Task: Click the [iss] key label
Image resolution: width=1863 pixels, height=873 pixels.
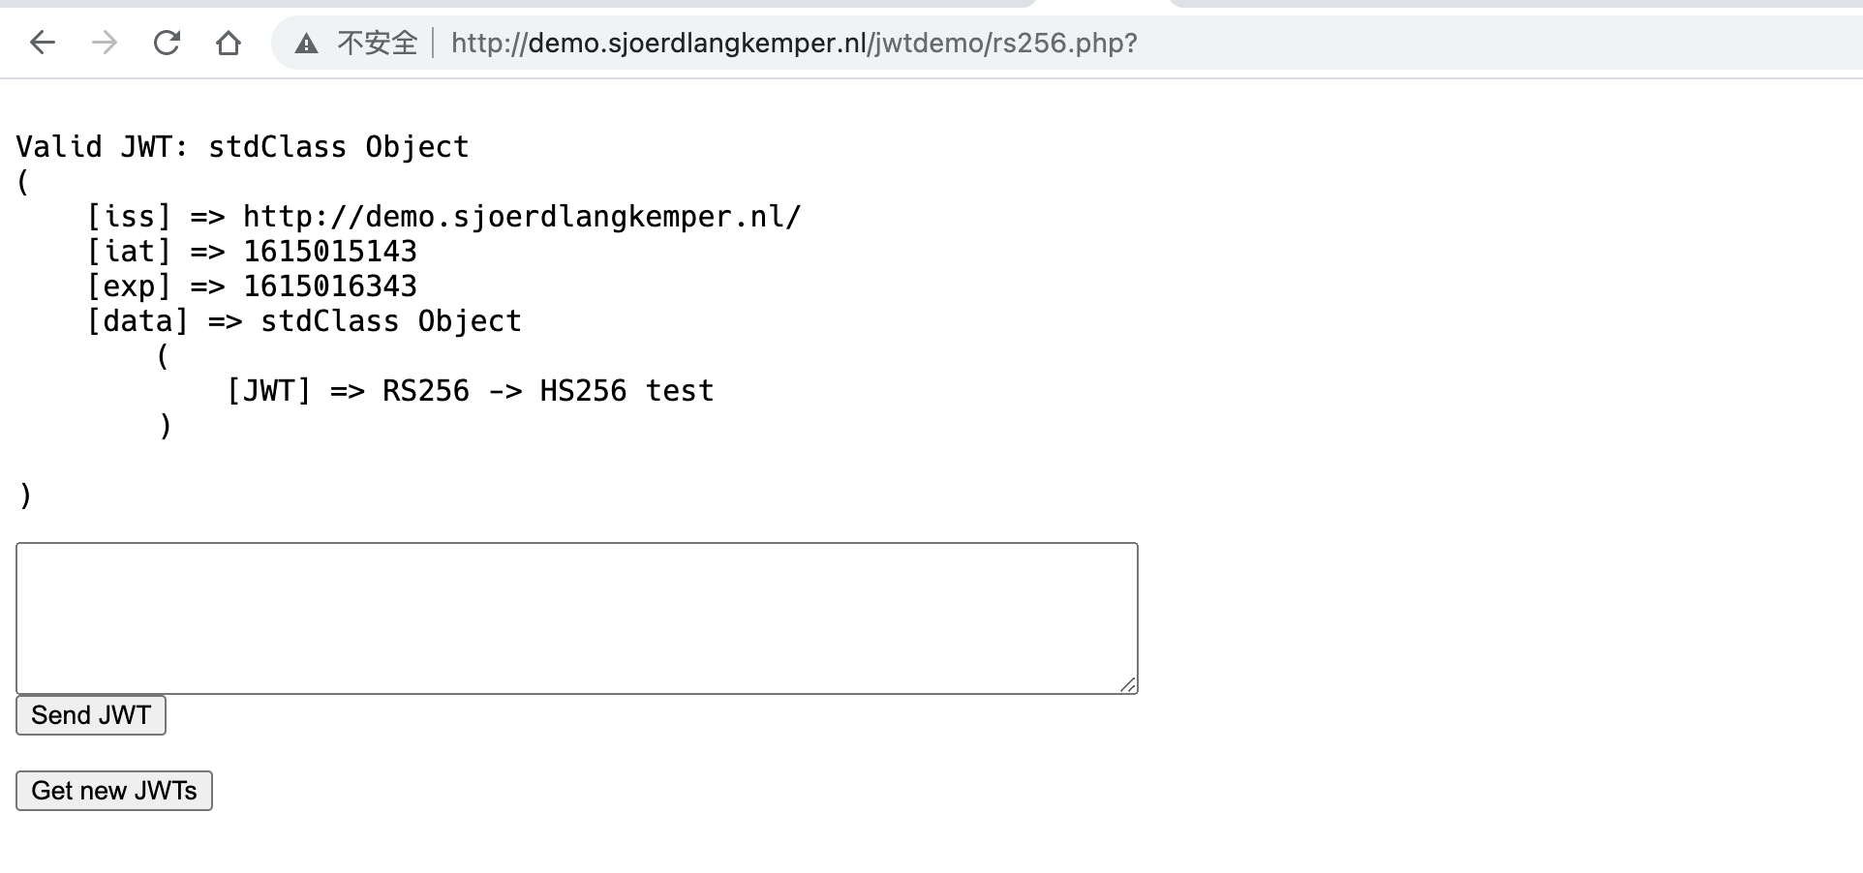Action: [x=129, y=217]
